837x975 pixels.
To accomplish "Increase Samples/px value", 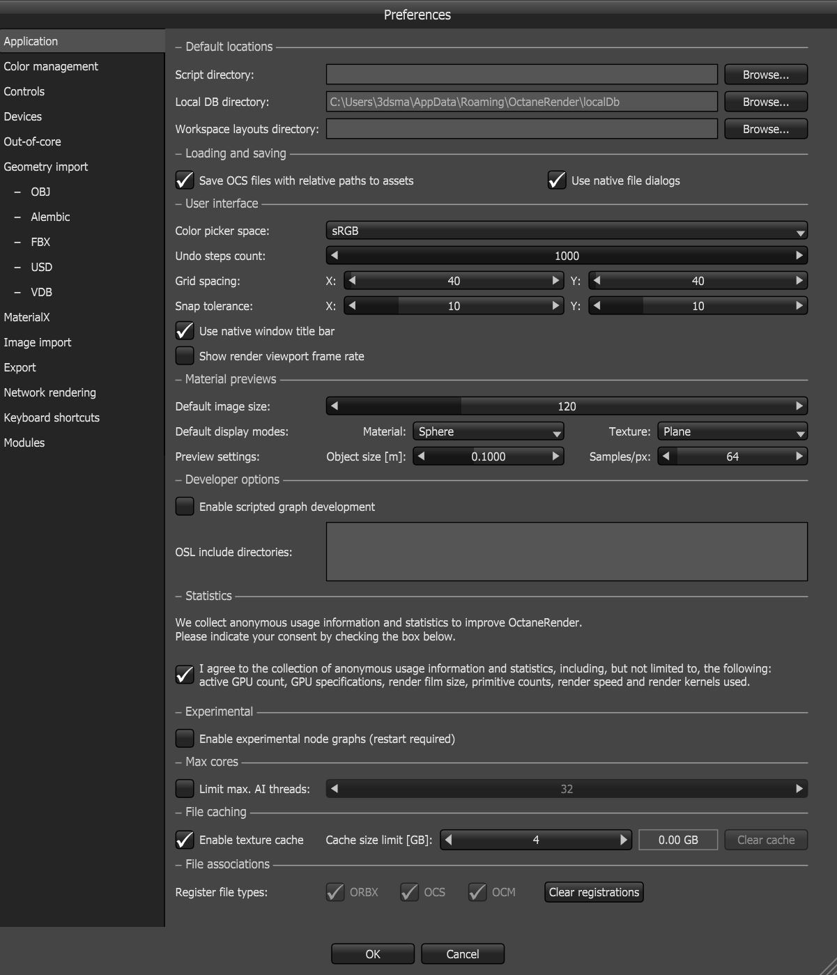I will 799,456.
